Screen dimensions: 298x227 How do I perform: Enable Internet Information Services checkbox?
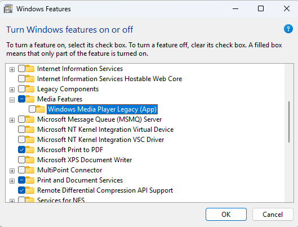tap(21, 69)
